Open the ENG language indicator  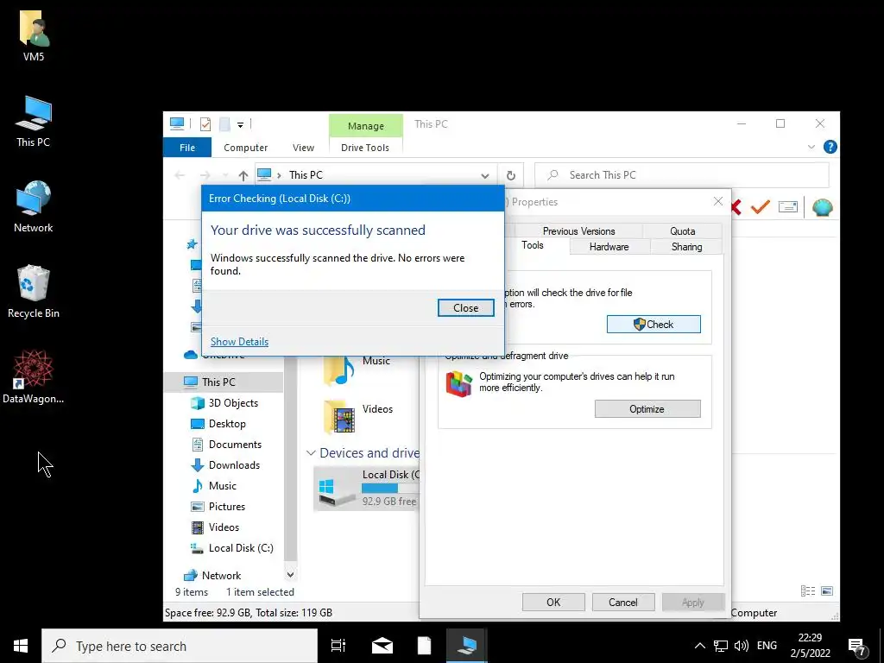(x=767, y=646)
